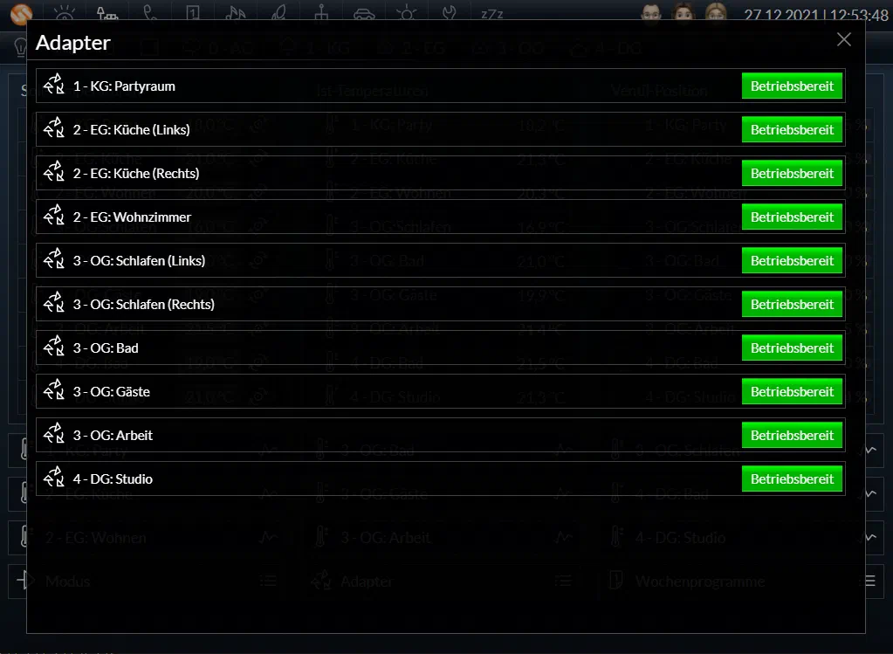Select the adapter icon of 2 - EG: Küche (Rechts)
The width and height of the screenshot is (893, 654).
pyautogui.click(x=54, y=173)
